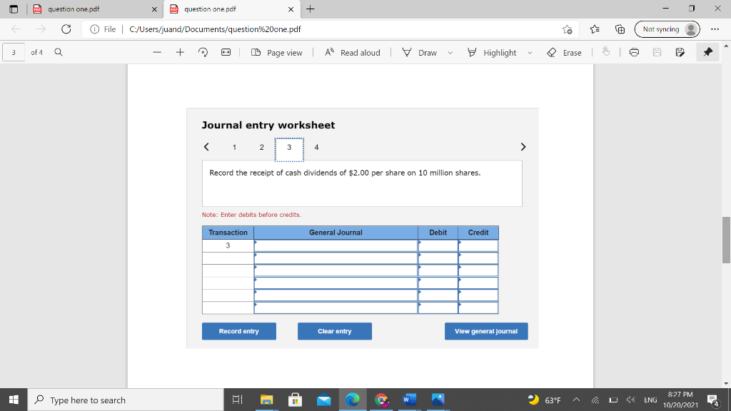731x411 pixels.
Task: Open a new browser tab
Action: 310,9
